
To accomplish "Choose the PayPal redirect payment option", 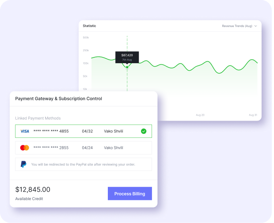I will click(83, 164).
